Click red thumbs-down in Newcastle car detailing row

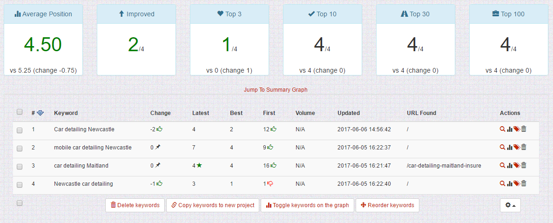pos(271,183)
